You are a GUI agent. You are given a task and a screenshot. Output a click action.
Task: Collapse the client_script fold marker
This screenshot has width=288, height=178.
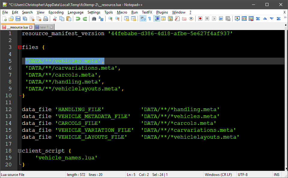(x=20, y=151)
